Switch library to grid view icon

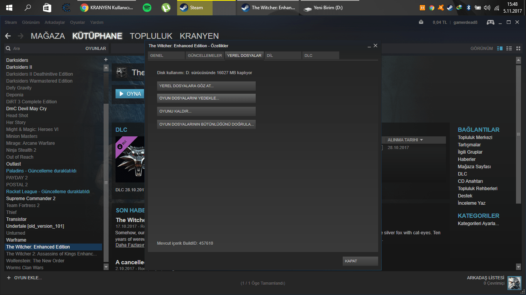(518, 48)
